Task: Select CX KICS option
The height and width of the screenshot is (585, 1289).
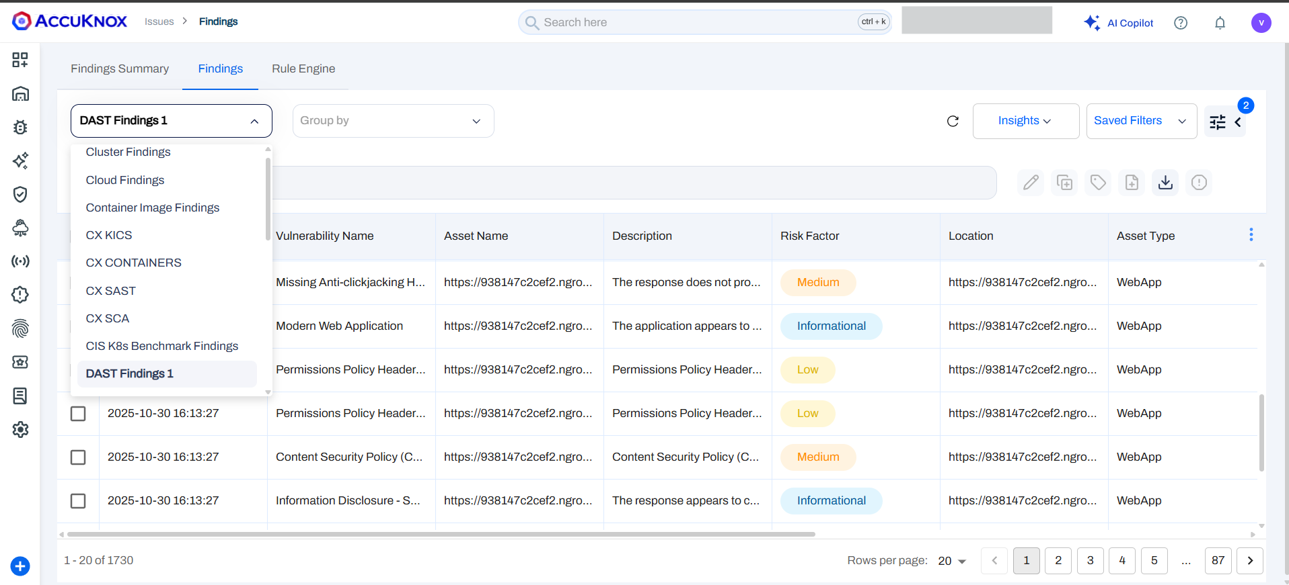Action: pyautogui.click(x=168, y=235)
